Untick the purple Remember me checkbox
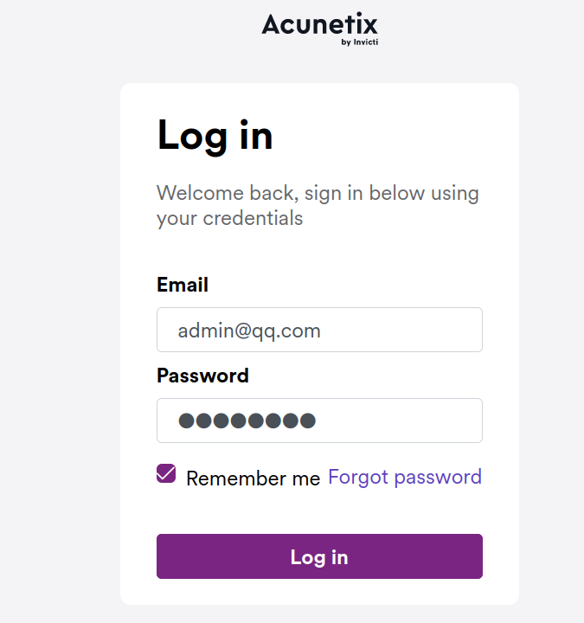This screenshot has width=584, height=623. coord(166,473)
